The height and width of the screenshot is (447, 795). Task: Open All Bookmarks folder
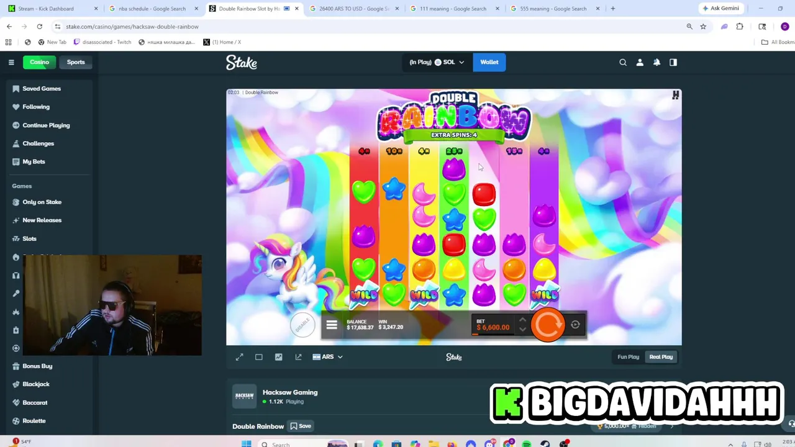click(778, 42)
